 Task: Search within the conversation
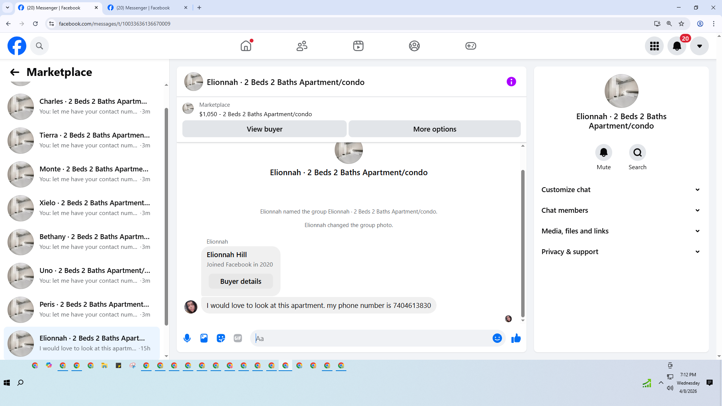pyautogui.click(x=637, y=153)
